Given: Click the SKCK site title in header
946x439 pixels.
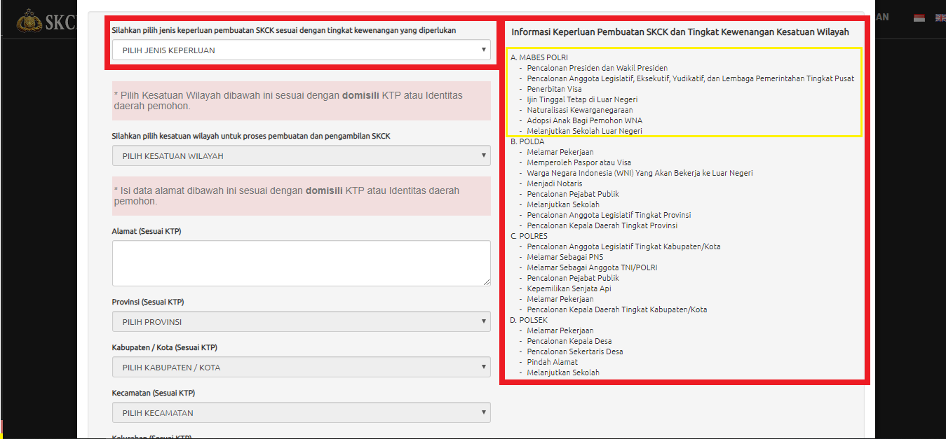Looking at the screenshot, I should 62,22.
